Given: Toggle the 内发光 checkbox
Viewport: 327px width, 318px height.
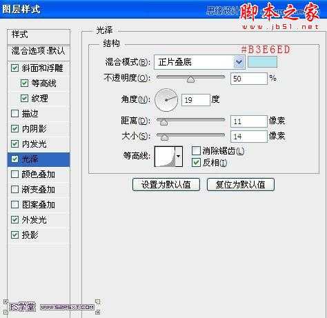Looking at the screenshot, I should (x=14, y=143).
